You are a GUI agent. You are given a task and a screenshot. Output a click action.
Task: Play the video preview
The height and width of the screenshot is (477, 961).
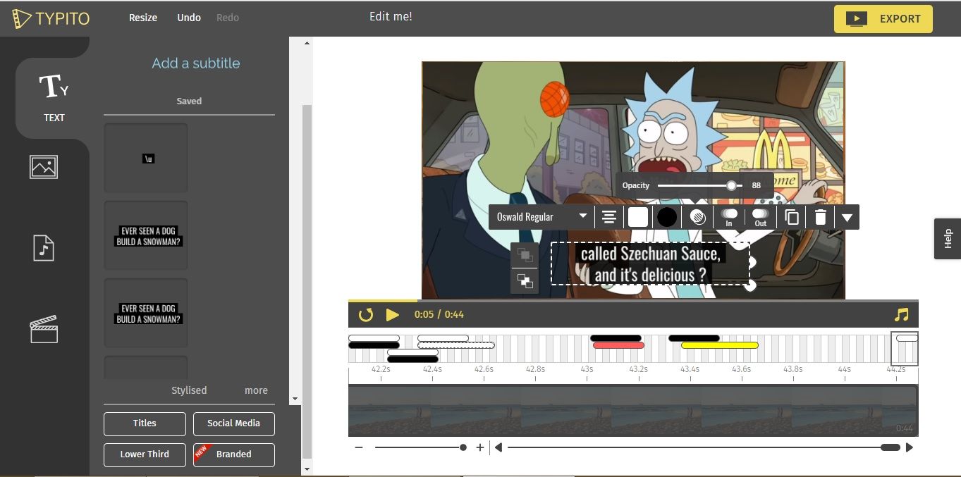point(392,314)
